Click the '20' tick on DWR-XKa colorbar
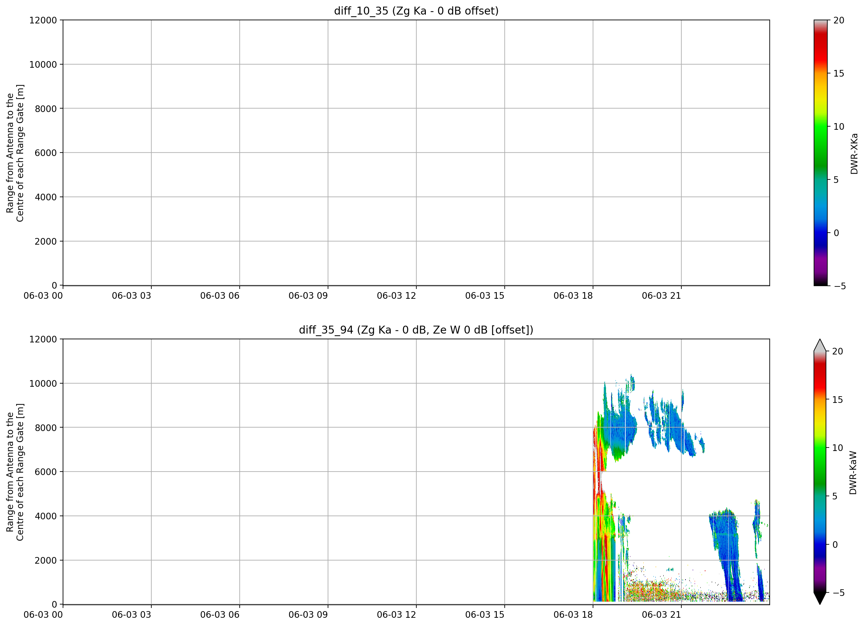The image size is (865, 626). pos(839,20)
